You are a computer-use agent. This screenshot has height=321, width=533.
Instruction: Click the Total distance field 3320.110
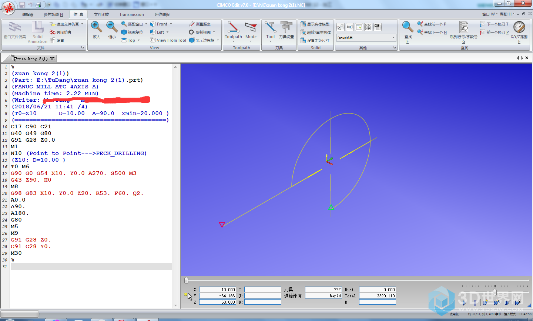click(x=377, y=296)
